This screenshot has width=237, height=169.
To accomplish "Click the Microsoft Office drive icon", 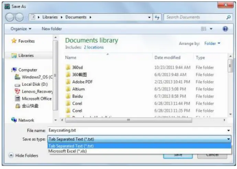I will (x=18, y=99).
